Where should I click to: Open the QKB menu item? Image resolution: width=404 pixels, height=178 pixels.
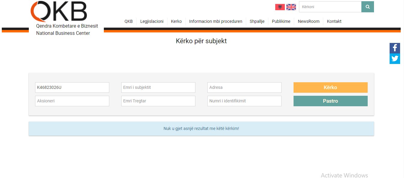128,21
